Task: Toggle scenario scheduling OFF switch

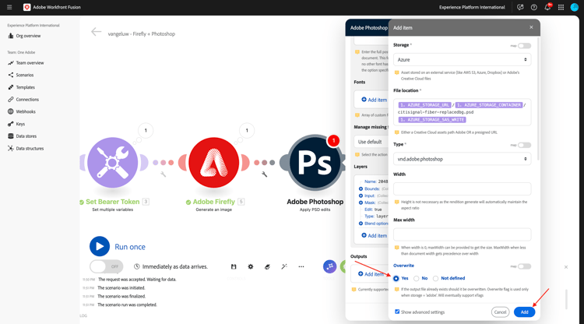Action: (x=106, y=266)
